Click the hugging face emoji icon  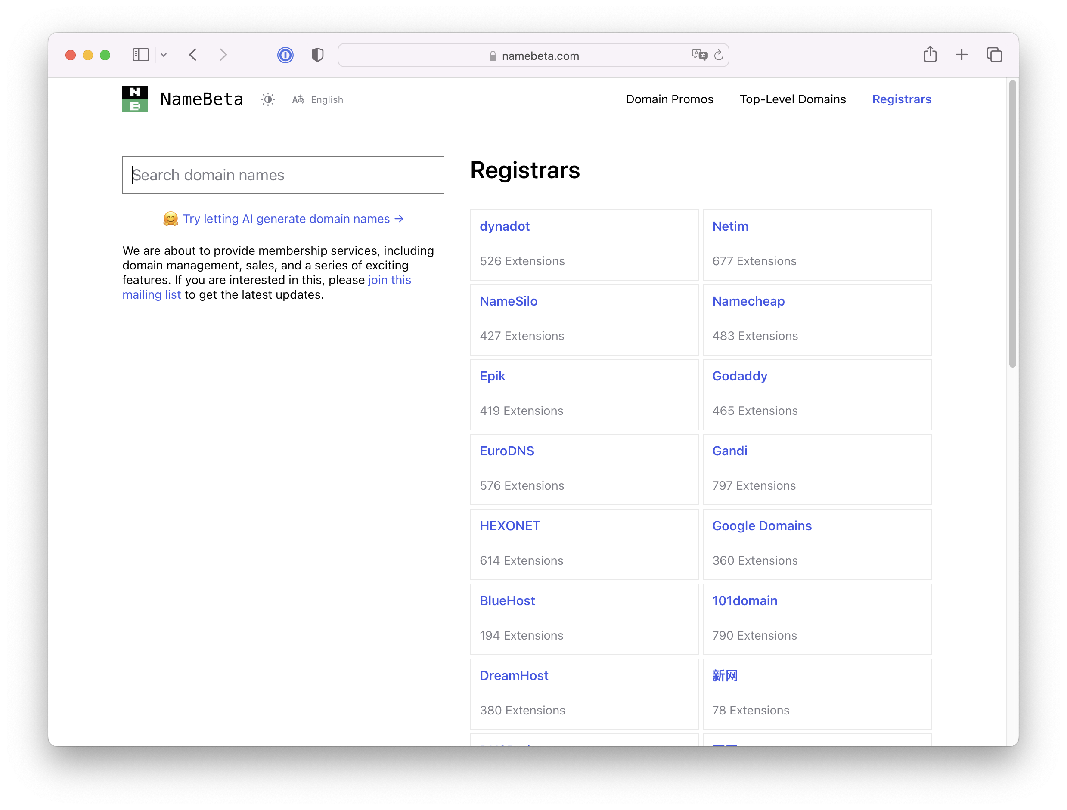pyautogui.click(x=170, y=219)
